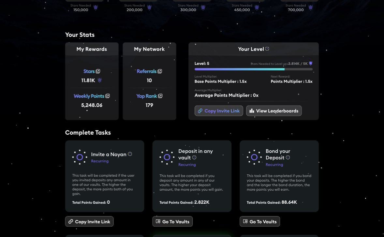The image size is (384, 237).
Task: Go To Vaults under Deposit in any vault
Action: click(172, 221)
